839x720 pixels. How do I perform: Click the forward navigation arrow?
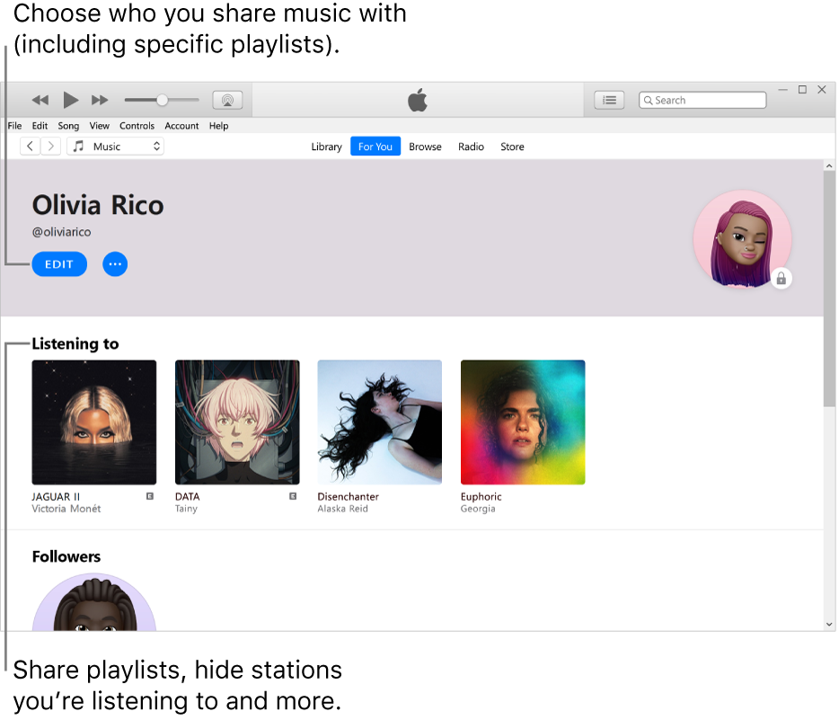pos(49,146)
